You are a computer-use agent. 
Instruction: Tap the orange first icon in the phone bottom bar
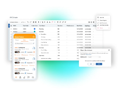16,77
